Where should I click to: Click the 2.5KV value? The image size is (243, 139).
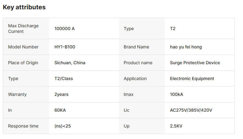click(x=176, y=126)
